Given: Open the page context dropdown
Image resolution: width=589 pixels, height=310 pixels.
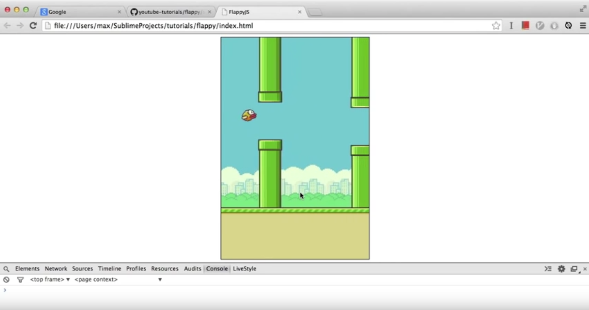Looking at the screenshot, I should [118, 280].
